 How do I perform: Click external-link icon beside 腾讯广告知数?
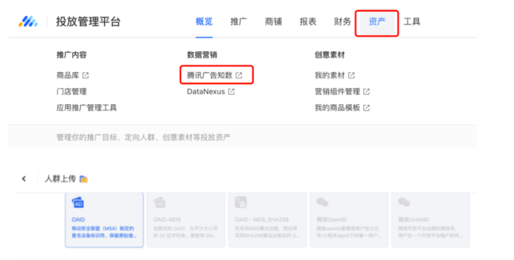coord(239,75)
